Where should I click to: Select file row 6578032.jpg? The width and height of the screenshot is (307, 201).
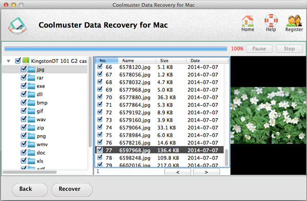tap(160, 82)
